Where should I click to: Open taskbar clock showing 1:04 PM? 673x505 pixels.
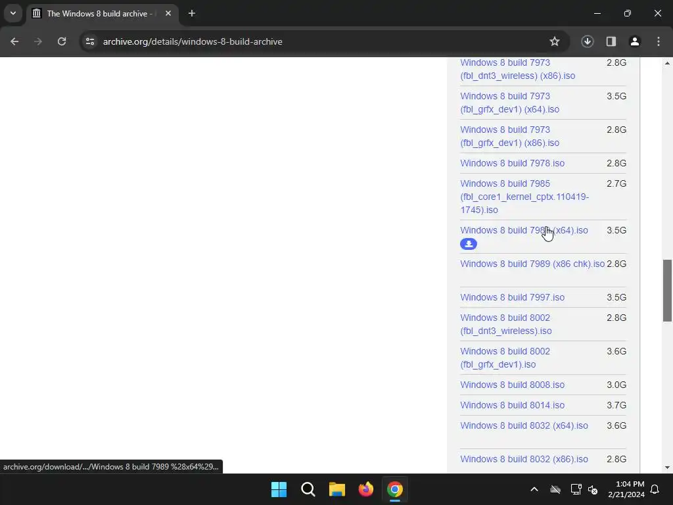pos(626,489)
